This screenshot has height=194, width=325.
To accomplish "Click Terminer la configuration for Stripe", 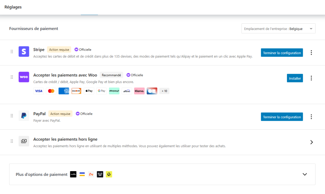I will [x=282, y=52].
